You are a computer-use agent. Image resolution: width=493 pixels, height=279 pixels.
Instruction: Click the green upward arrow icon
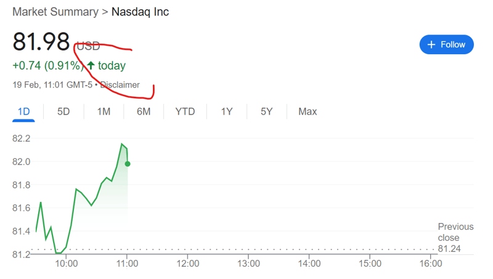point(91,65)
